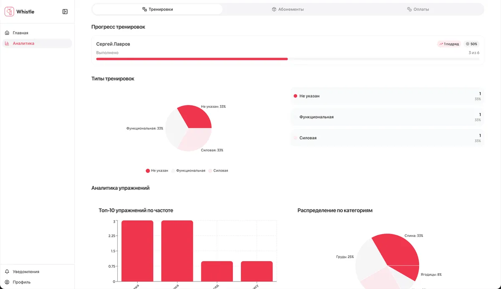Click the Силовая legend swatch under pie
The width and height of the screenshot is (501, 289).
(210, 171)
